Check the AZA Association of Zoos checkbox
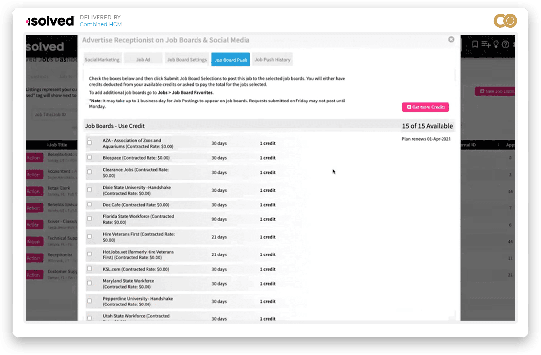 click(90, 142)
